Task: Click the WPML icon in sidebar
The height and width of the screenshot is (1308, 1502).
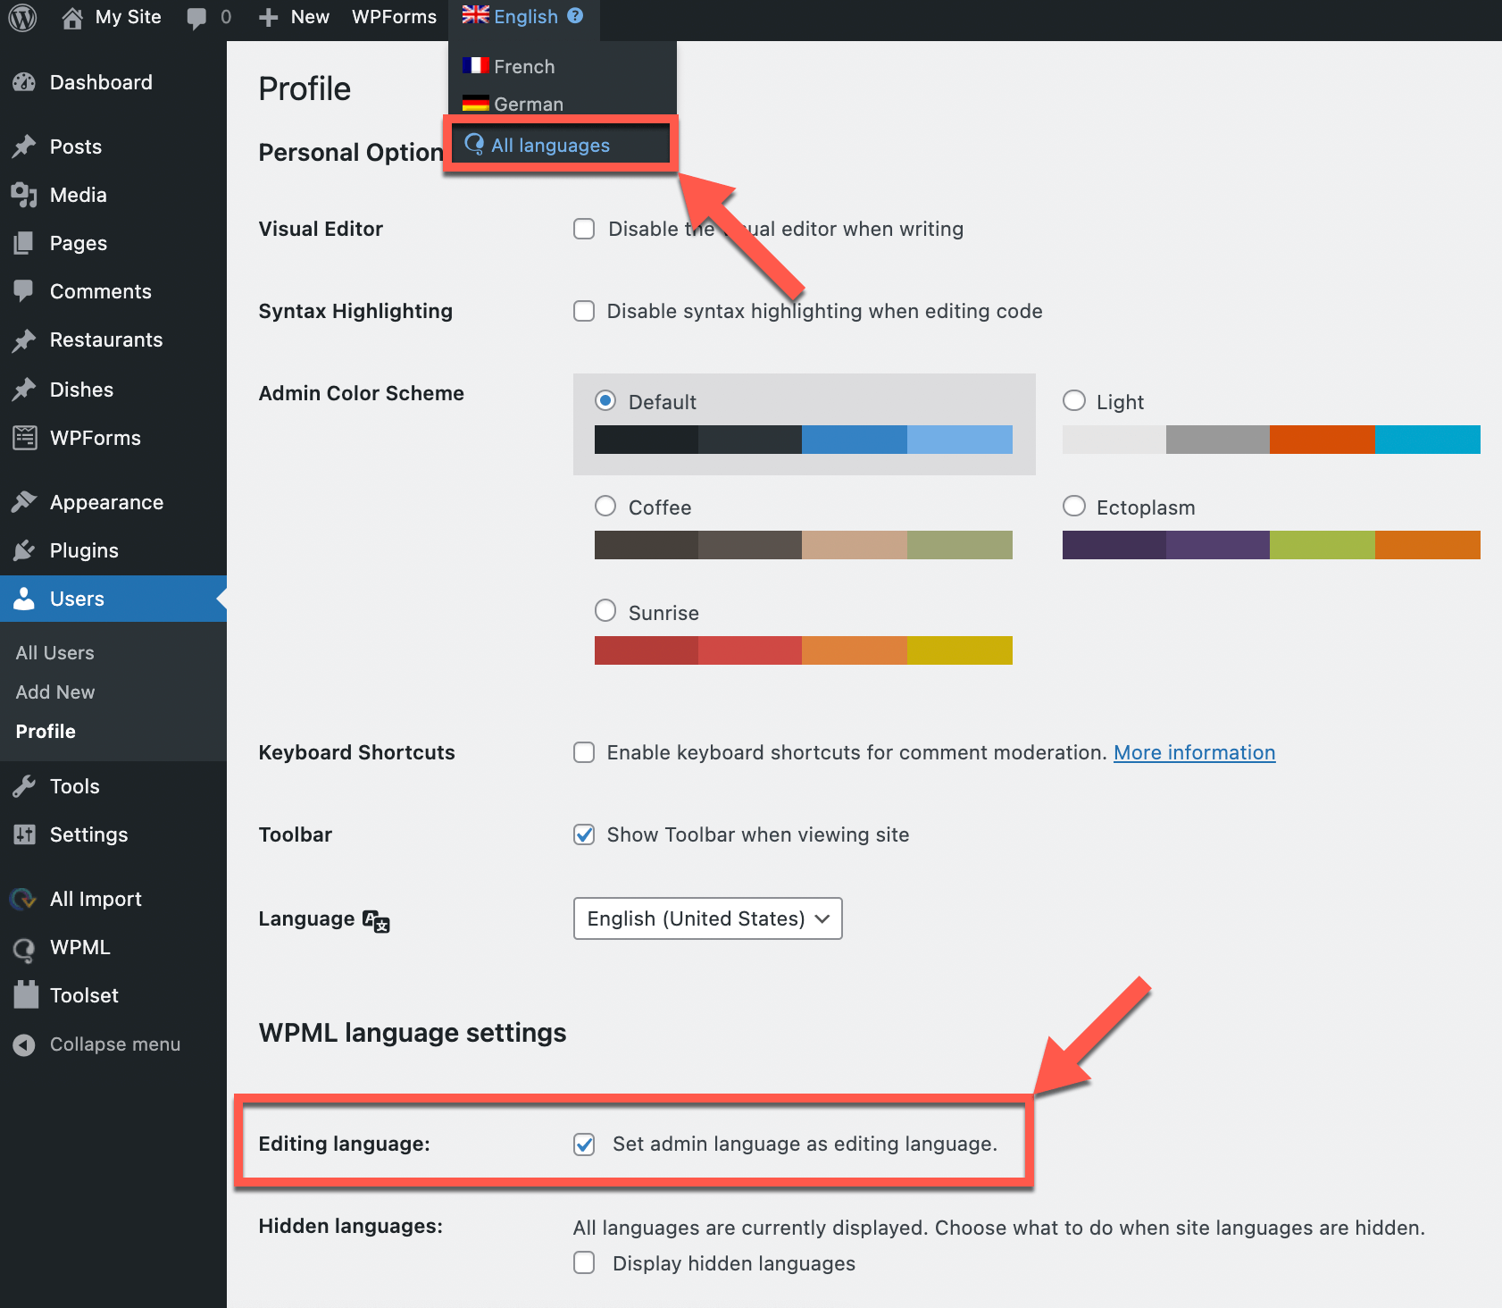Action: coord(24,947)
